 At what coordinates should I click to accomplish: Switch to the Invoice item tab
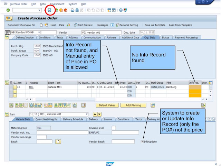click(107, 119)
